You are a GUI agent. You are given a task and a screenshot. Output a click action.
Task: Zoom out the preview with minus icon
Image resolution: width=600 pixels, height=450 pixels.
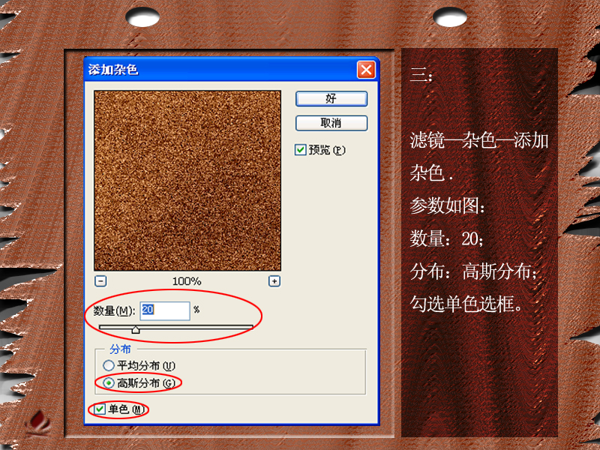point(100,281)
